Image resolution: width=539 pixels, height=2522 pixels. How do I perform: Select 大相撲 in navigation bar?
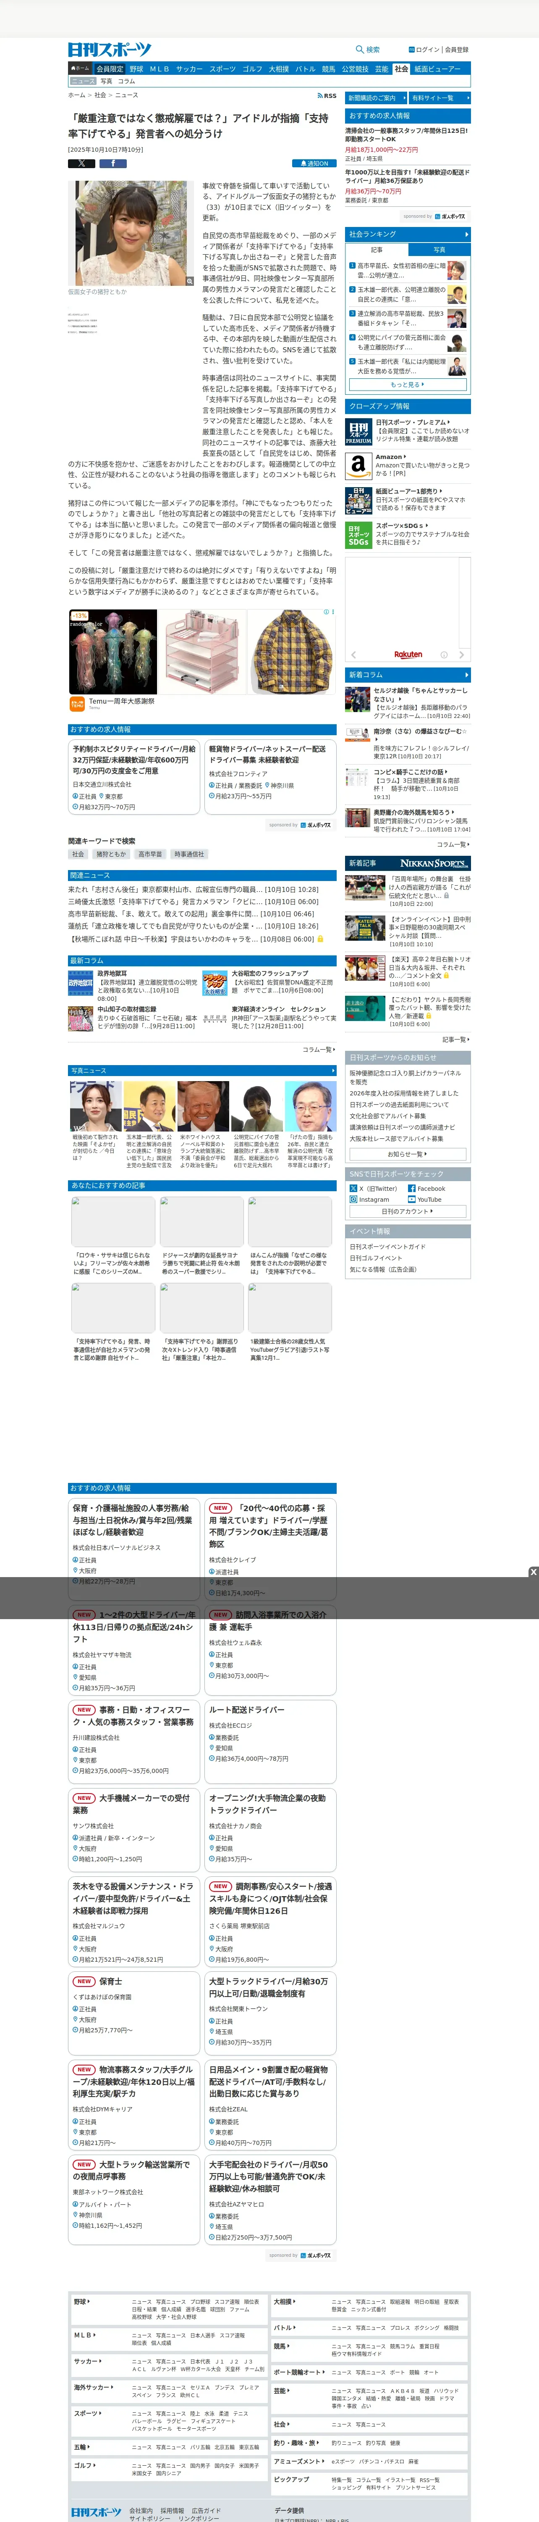(279, 69)
